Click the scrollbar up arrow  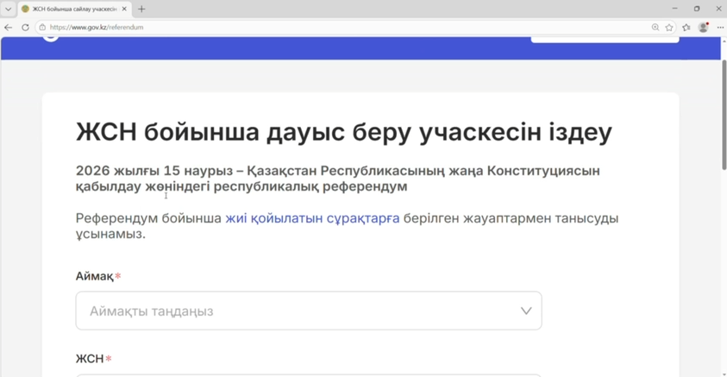723,41
